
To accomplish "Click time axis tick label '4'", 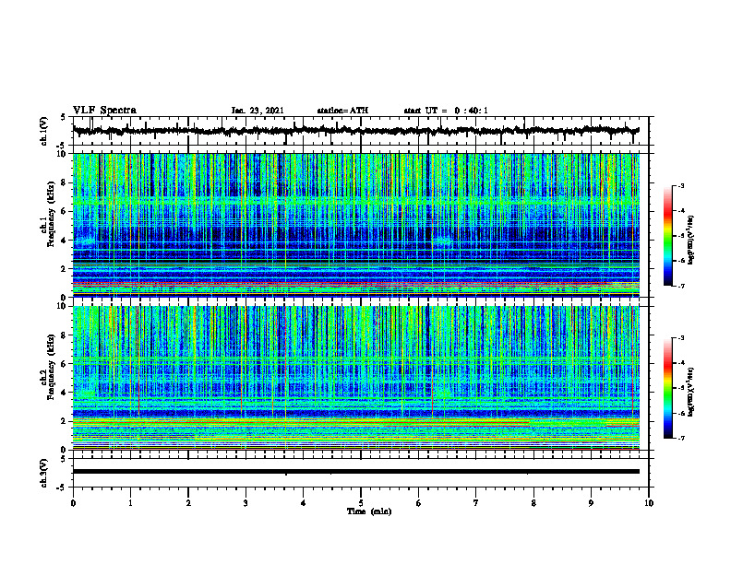I will [303, 503].
